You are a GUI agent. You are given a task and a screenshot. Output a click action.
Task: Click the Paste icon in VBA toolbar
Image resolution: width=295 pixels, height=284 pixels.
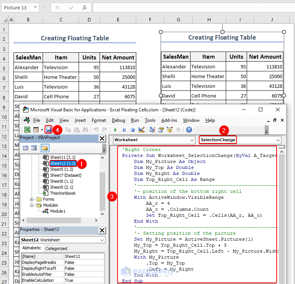(x=76, y=130)
